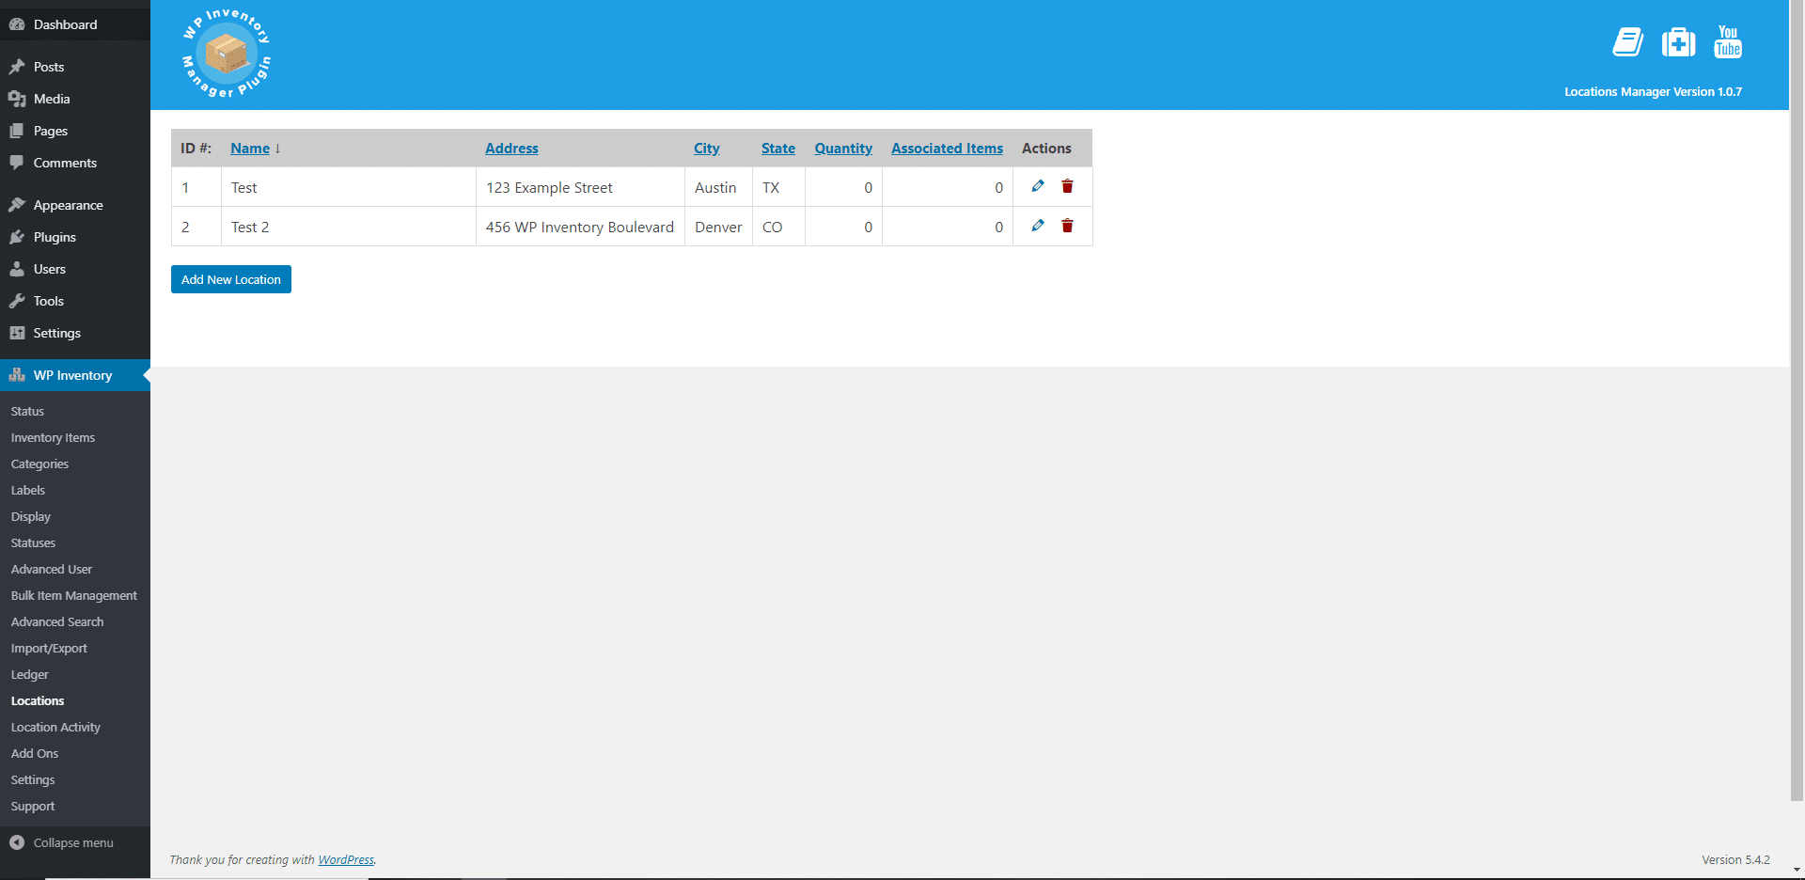Viewport: 1805px width, 880px height.
Task: Click the '123 Example Street' address cell
Action: click(580, 187)
